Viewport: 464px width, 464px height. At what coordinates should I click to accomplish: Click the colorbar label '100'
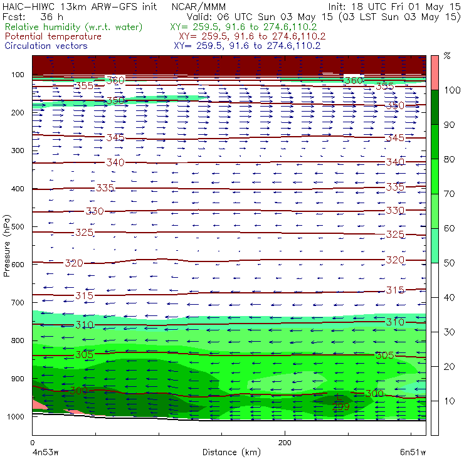tap(452, 90)
